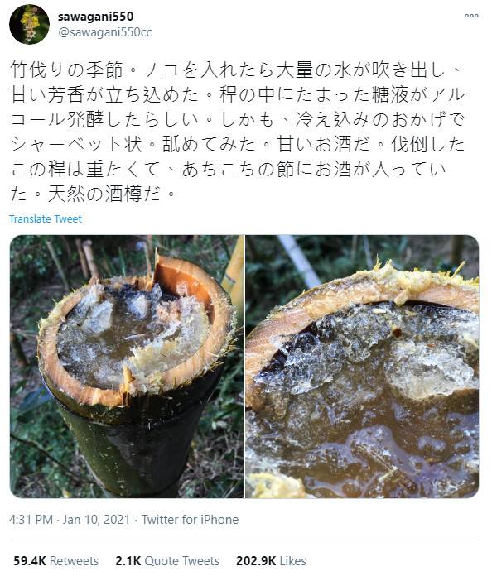This screenshot has width=492, height=576.
Task: View the 2.1K Quote Tweets list
Action: (167, 561)
